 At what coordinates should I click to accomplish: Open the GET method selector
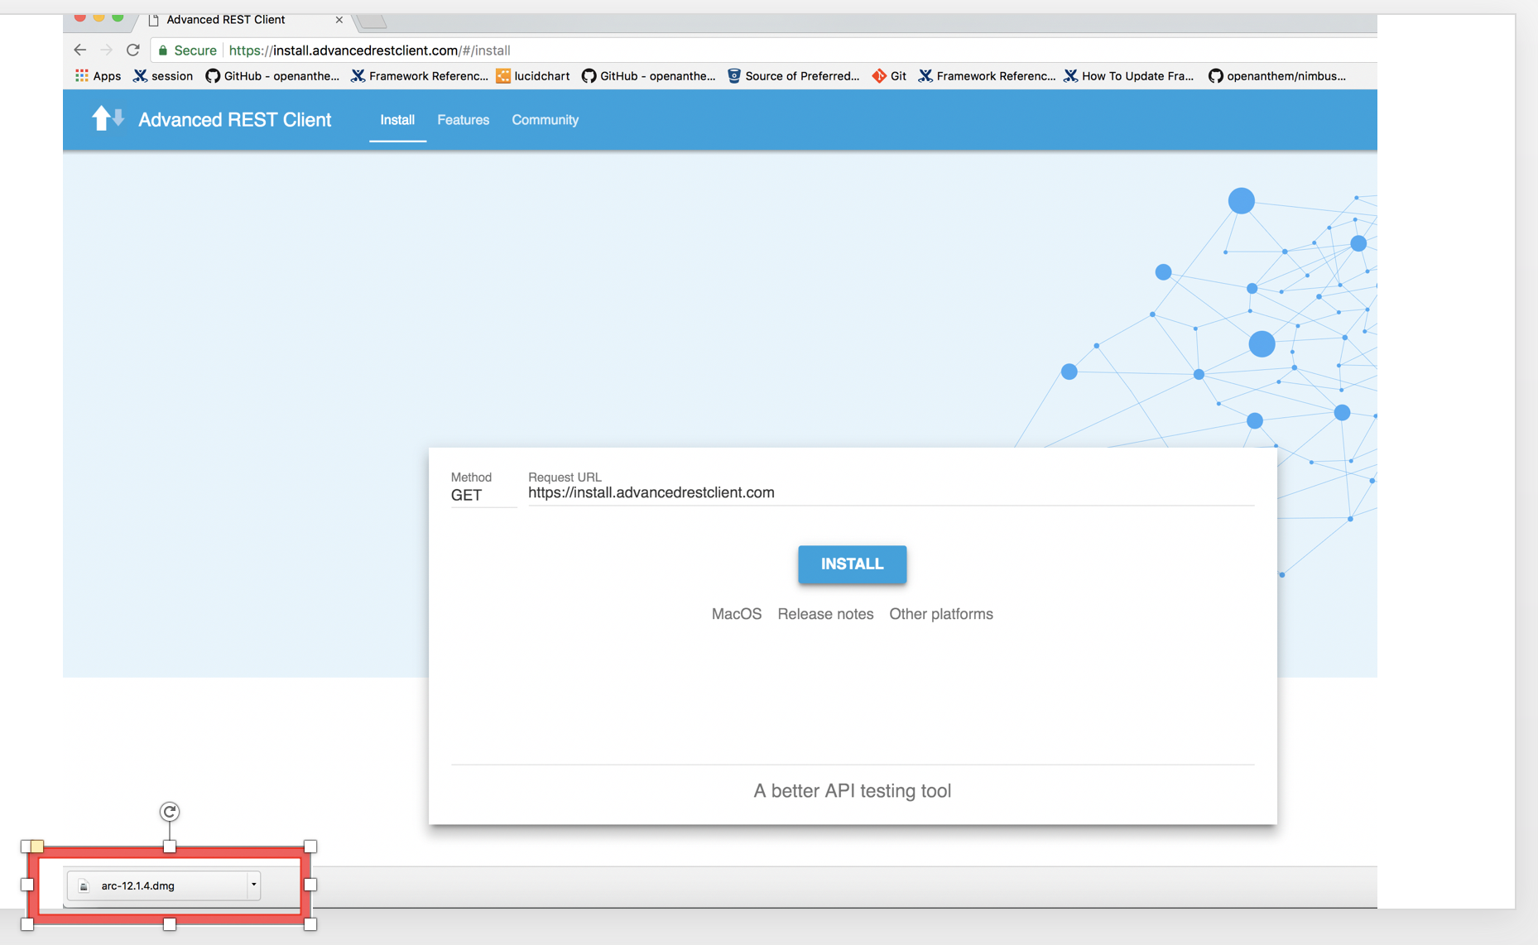(x=467, y=495)
